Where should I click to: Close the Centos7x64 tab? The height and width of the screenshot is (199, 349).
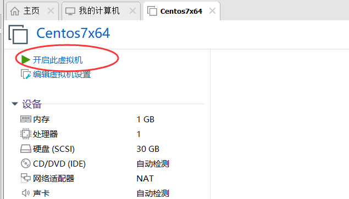[x=212, y=10]
